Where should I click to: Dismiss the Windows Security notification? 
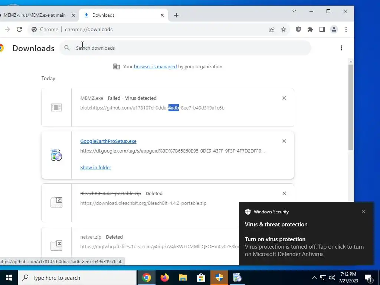click(x=364, y=212)
